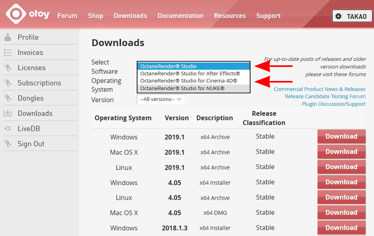Screen dimensions: 374x236
Task: Open the Forum menu item
Action: pyautogui.click(x=67, y=16)
